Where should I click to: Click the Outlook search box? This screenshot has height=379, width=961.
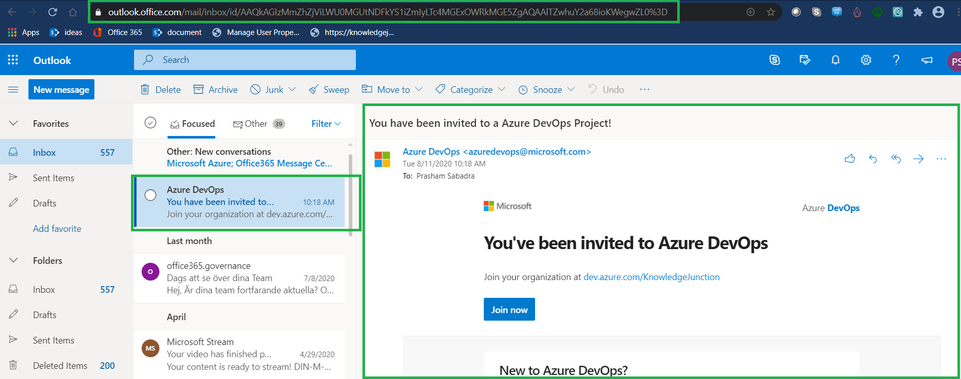[x=245, y=60]
